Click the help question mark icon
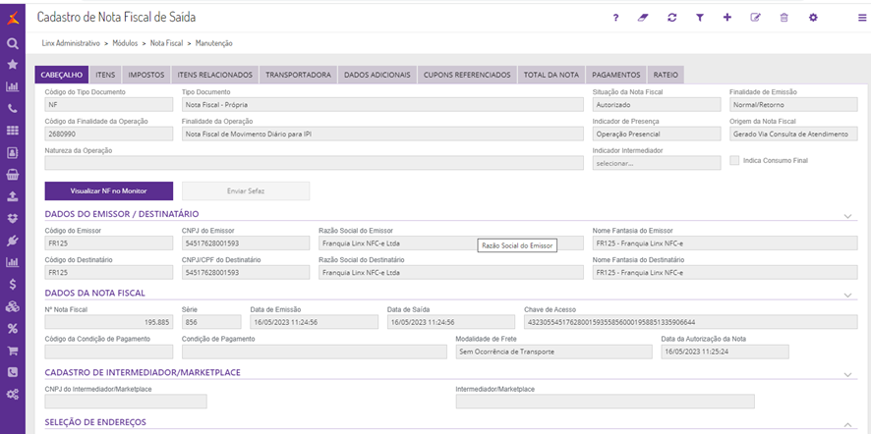Image resolution: width=871 pixels, height=434 pixels. [615, 18]
